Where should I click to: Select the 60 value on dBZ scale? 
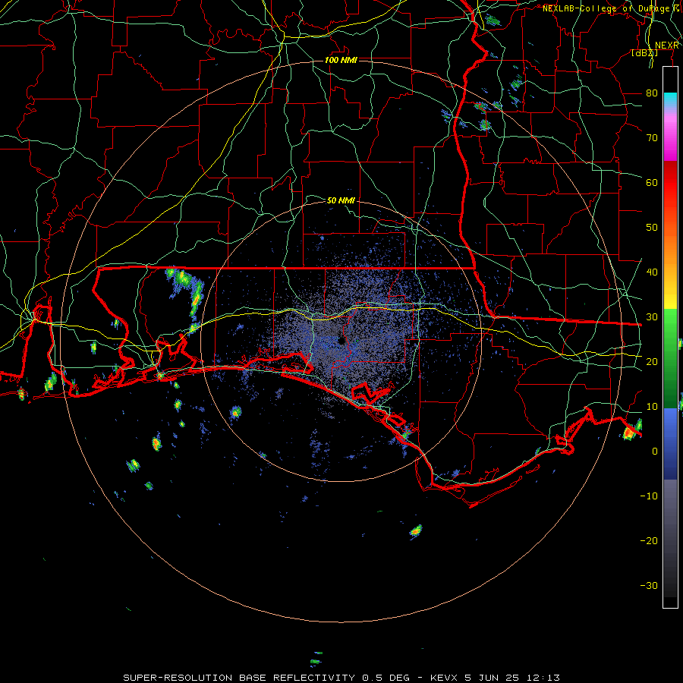pyautogui.click(x=652, y=182)
